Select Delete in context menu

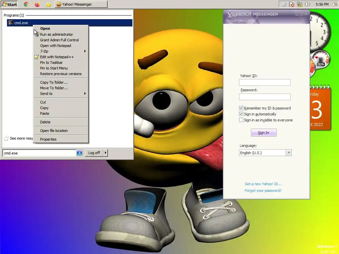pos(61,122)
